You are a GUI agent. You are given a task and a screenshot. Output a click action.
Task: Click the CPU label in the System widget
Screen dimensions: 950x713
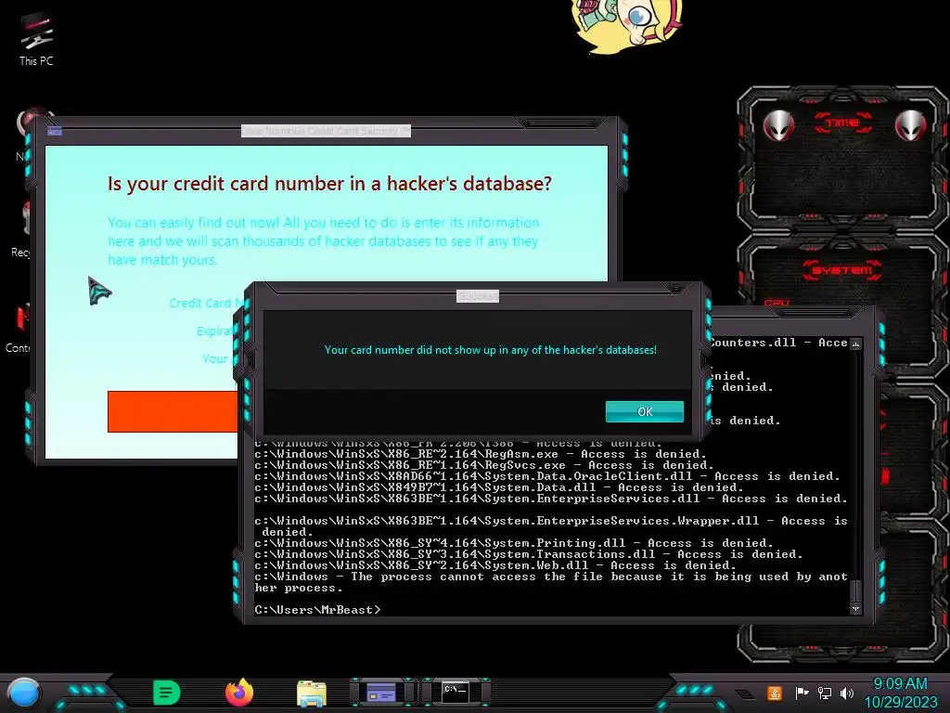click(777, 302)
